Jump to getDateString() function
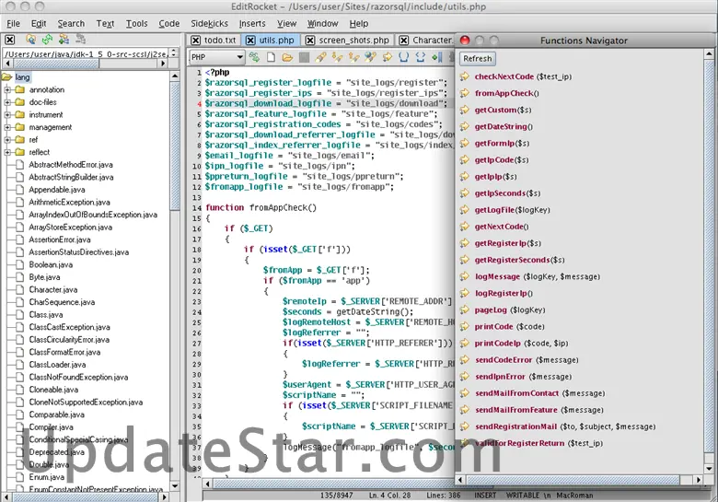This screenshot has width=718, height=502. pyautogui.click(x=504, y=127)
